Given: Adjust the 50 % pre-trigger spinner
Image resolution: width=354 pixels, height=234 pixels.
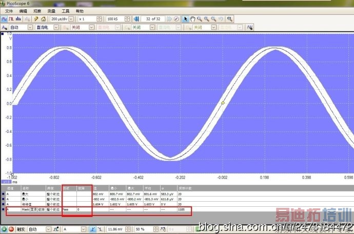Looking at the screenshot, I should [x=156, y=229].
